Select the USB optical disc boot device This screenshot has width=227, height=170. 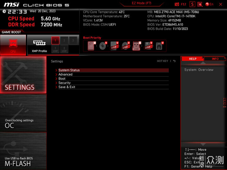125,46
